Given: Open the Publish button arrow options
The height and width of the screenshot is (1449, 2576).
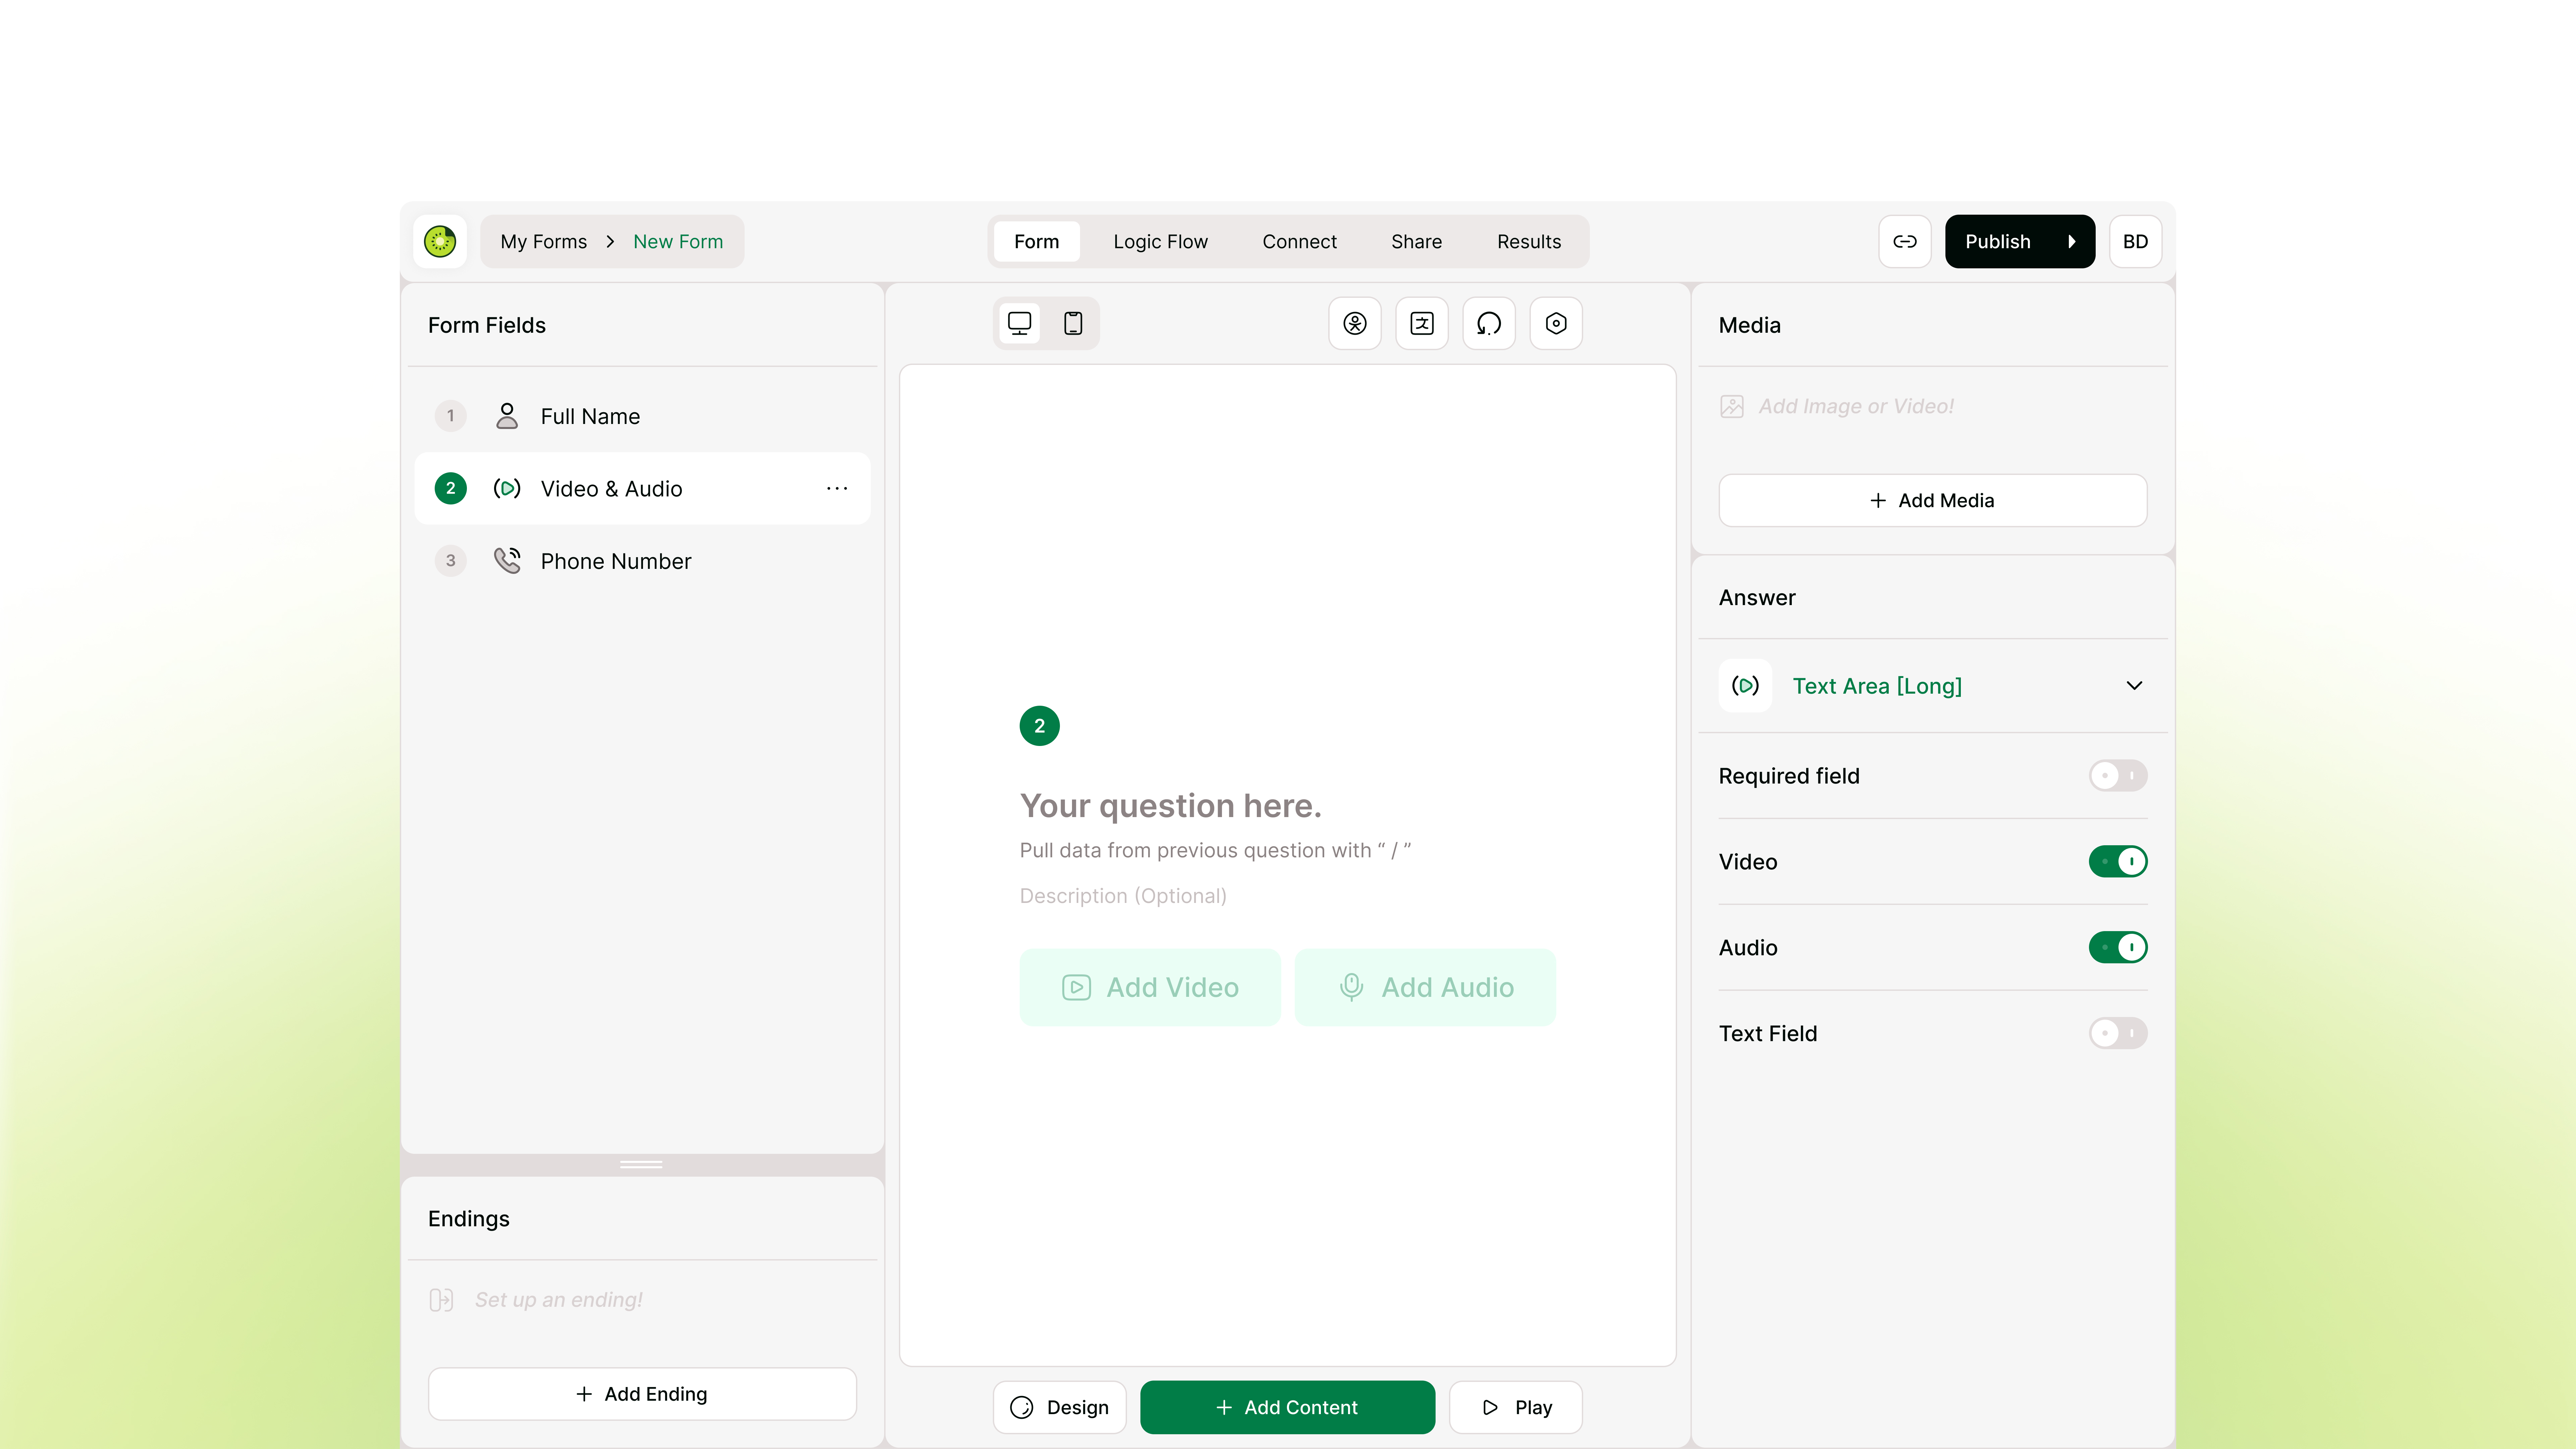Looking at the screenshot, I should point(2072,241).
